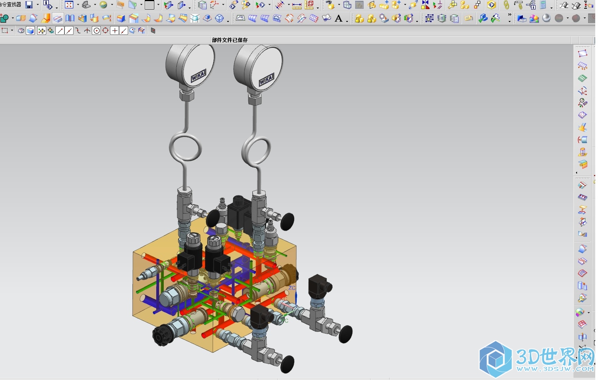
Task: Click the colored spheres materials icon
Action: 534,18
